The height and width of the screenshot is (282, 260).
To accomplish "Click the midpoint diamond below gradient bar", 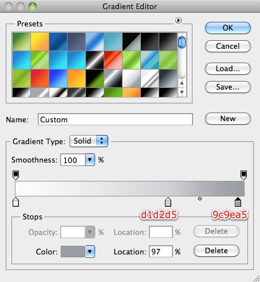I will [200, 199].
